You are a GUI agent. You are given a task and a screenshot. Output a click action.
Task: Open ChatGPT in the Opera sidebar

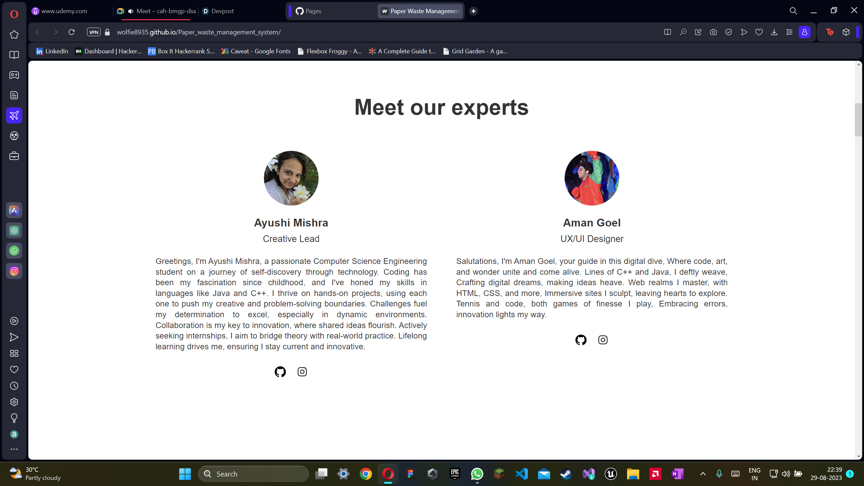pos(14,231)
